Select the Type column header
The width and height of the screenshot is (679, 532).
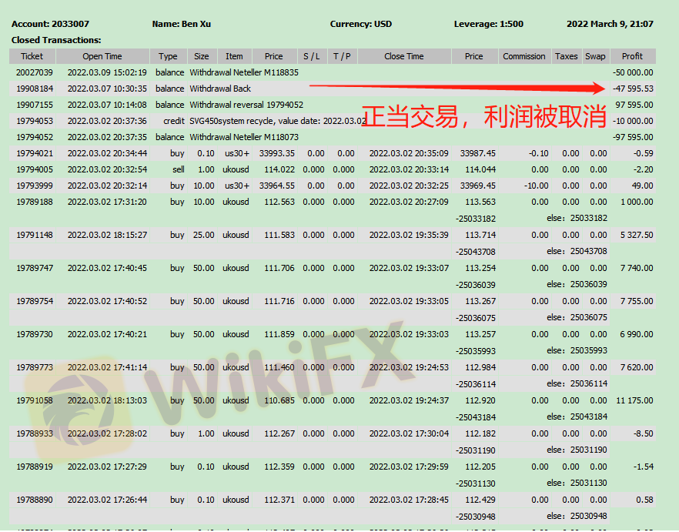(x=168, y=56)
